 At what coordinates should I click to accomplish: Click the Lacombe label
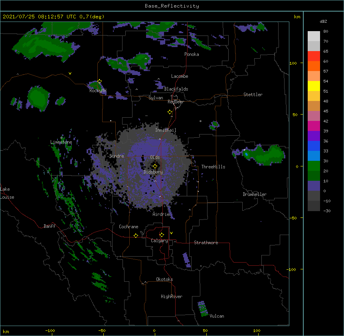pos(180,76)
